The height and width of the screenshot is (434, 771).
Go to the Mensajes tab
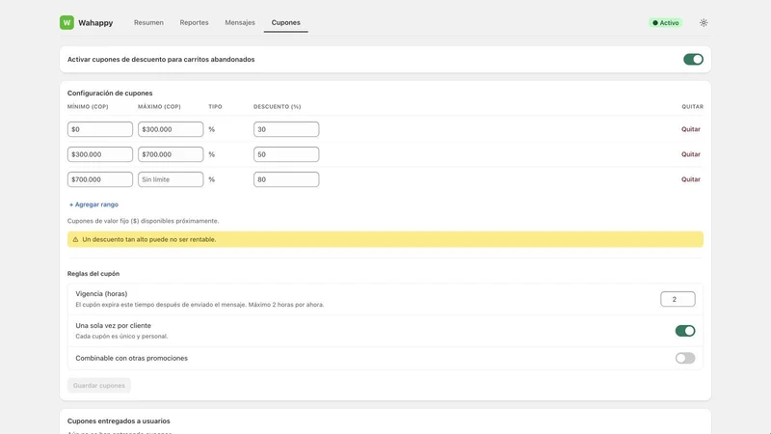pos(240,22)
